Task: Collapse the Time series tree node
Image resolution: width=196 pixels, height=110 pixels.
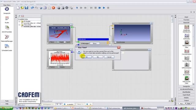Action: [x=19, y=25]
